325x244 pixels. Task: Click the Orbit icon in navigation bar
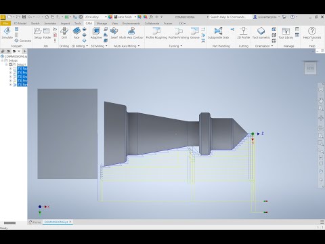[x=321, y=118]
